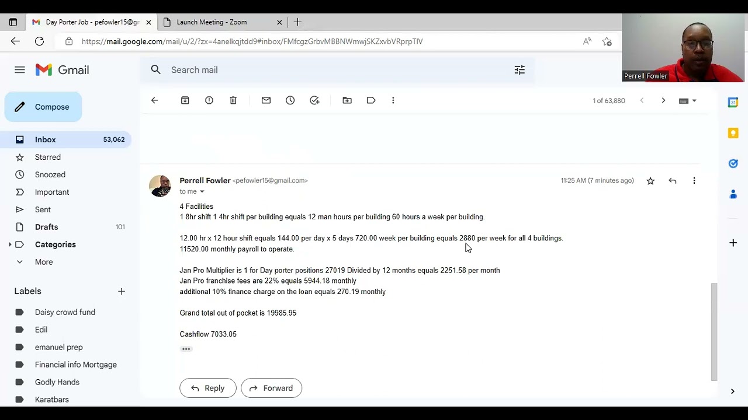
Task: Click the browser address bar URL
Action: click(252, 41)
